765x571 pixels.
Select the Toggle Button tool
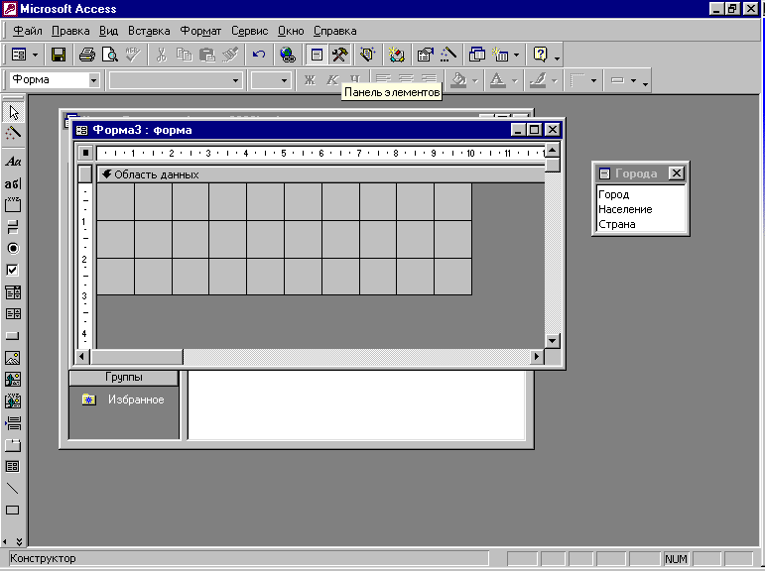tap(13, 227)
